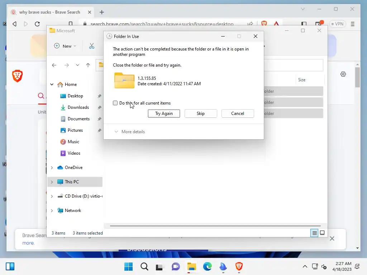Click the pin icon next to Downloads
The height and width of the screenshot is (275, 367).
100,107
